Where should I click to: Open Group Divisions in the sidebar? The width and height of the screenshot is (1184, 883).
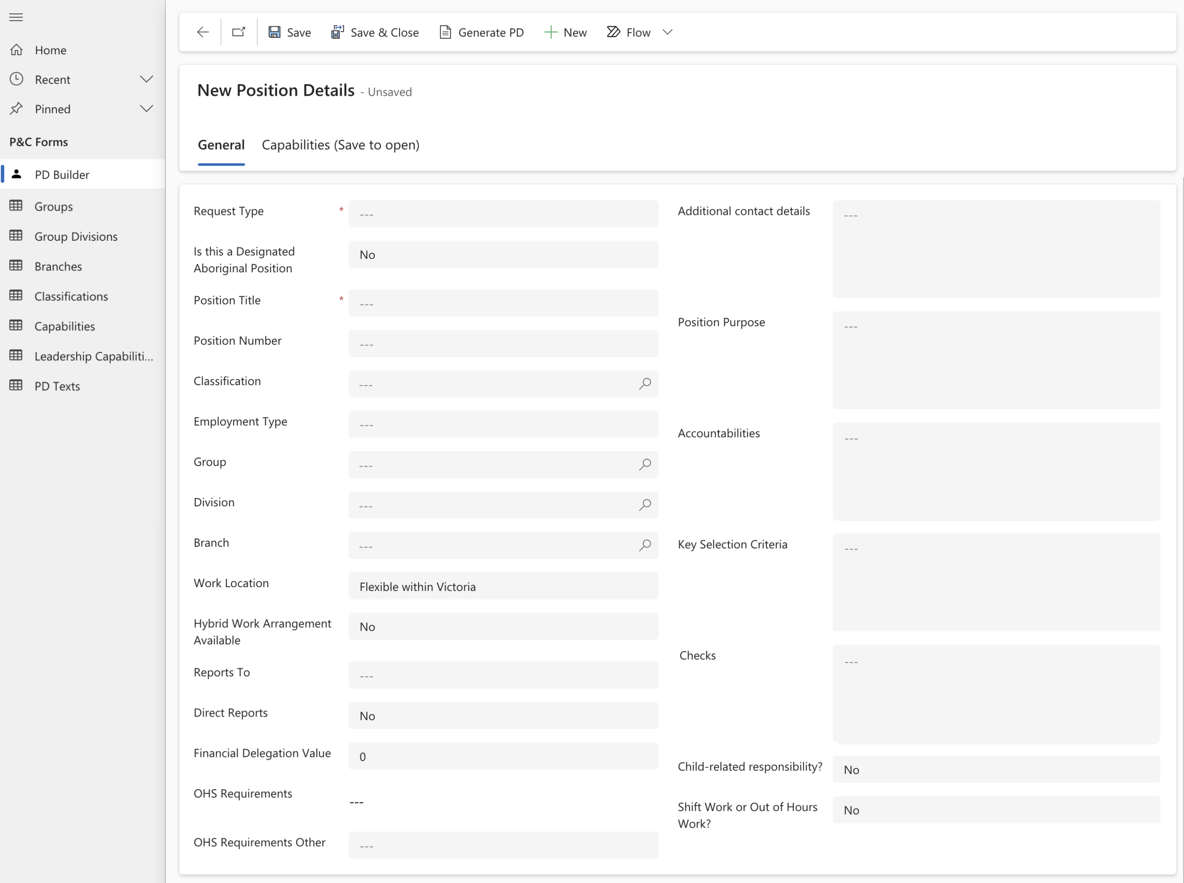point(75,236)
